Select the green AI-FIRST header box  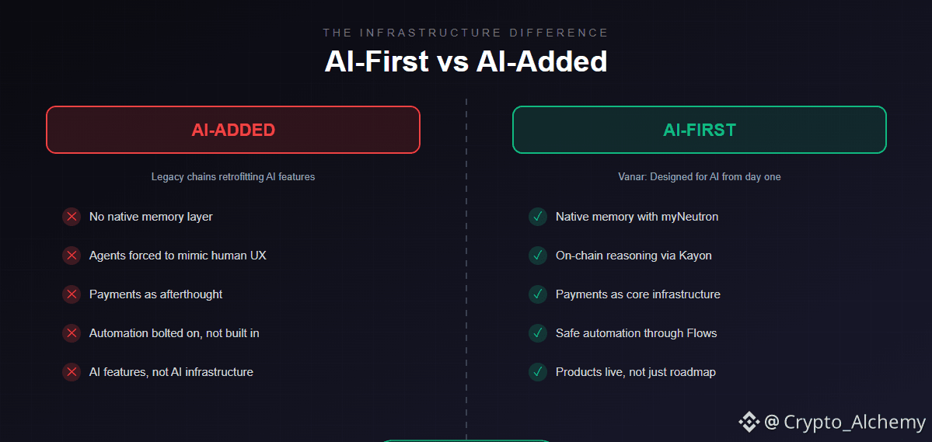point(699,130)
